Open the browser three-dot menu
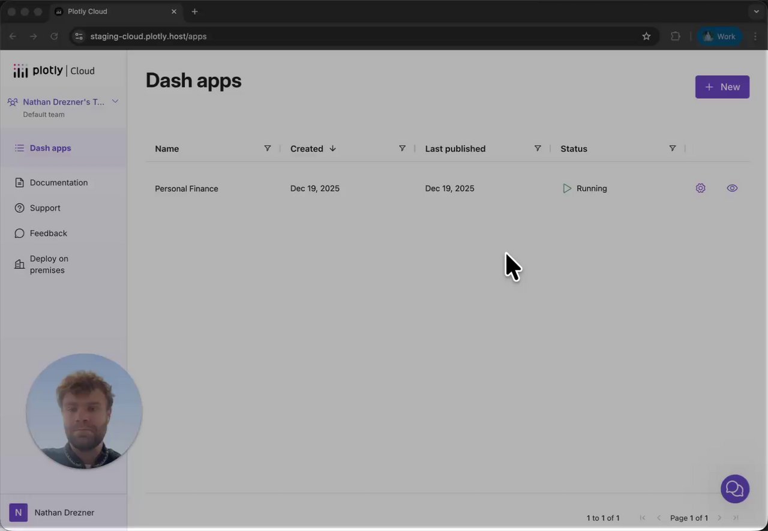Viewport: 768px width, 531px height. pos(755,37)
